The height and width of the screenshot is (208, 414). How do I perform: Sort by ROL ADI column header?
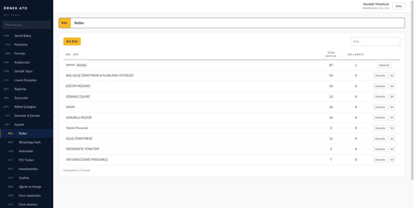coord(72,55)
